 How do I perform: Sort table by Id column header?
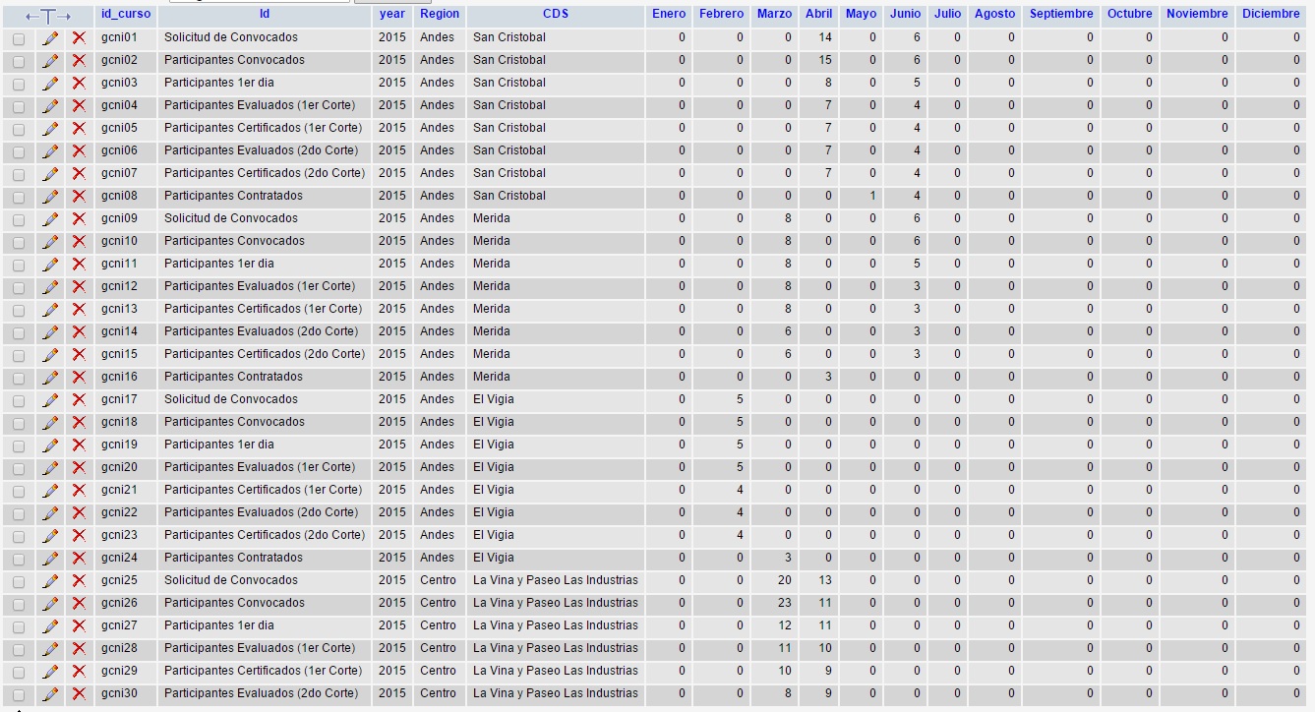point(265,14)
